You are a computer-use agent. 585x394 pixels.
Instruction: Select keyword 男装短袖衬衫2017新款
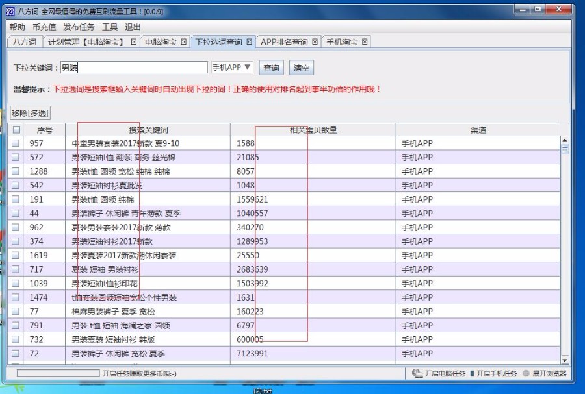(x=112, y=241)
